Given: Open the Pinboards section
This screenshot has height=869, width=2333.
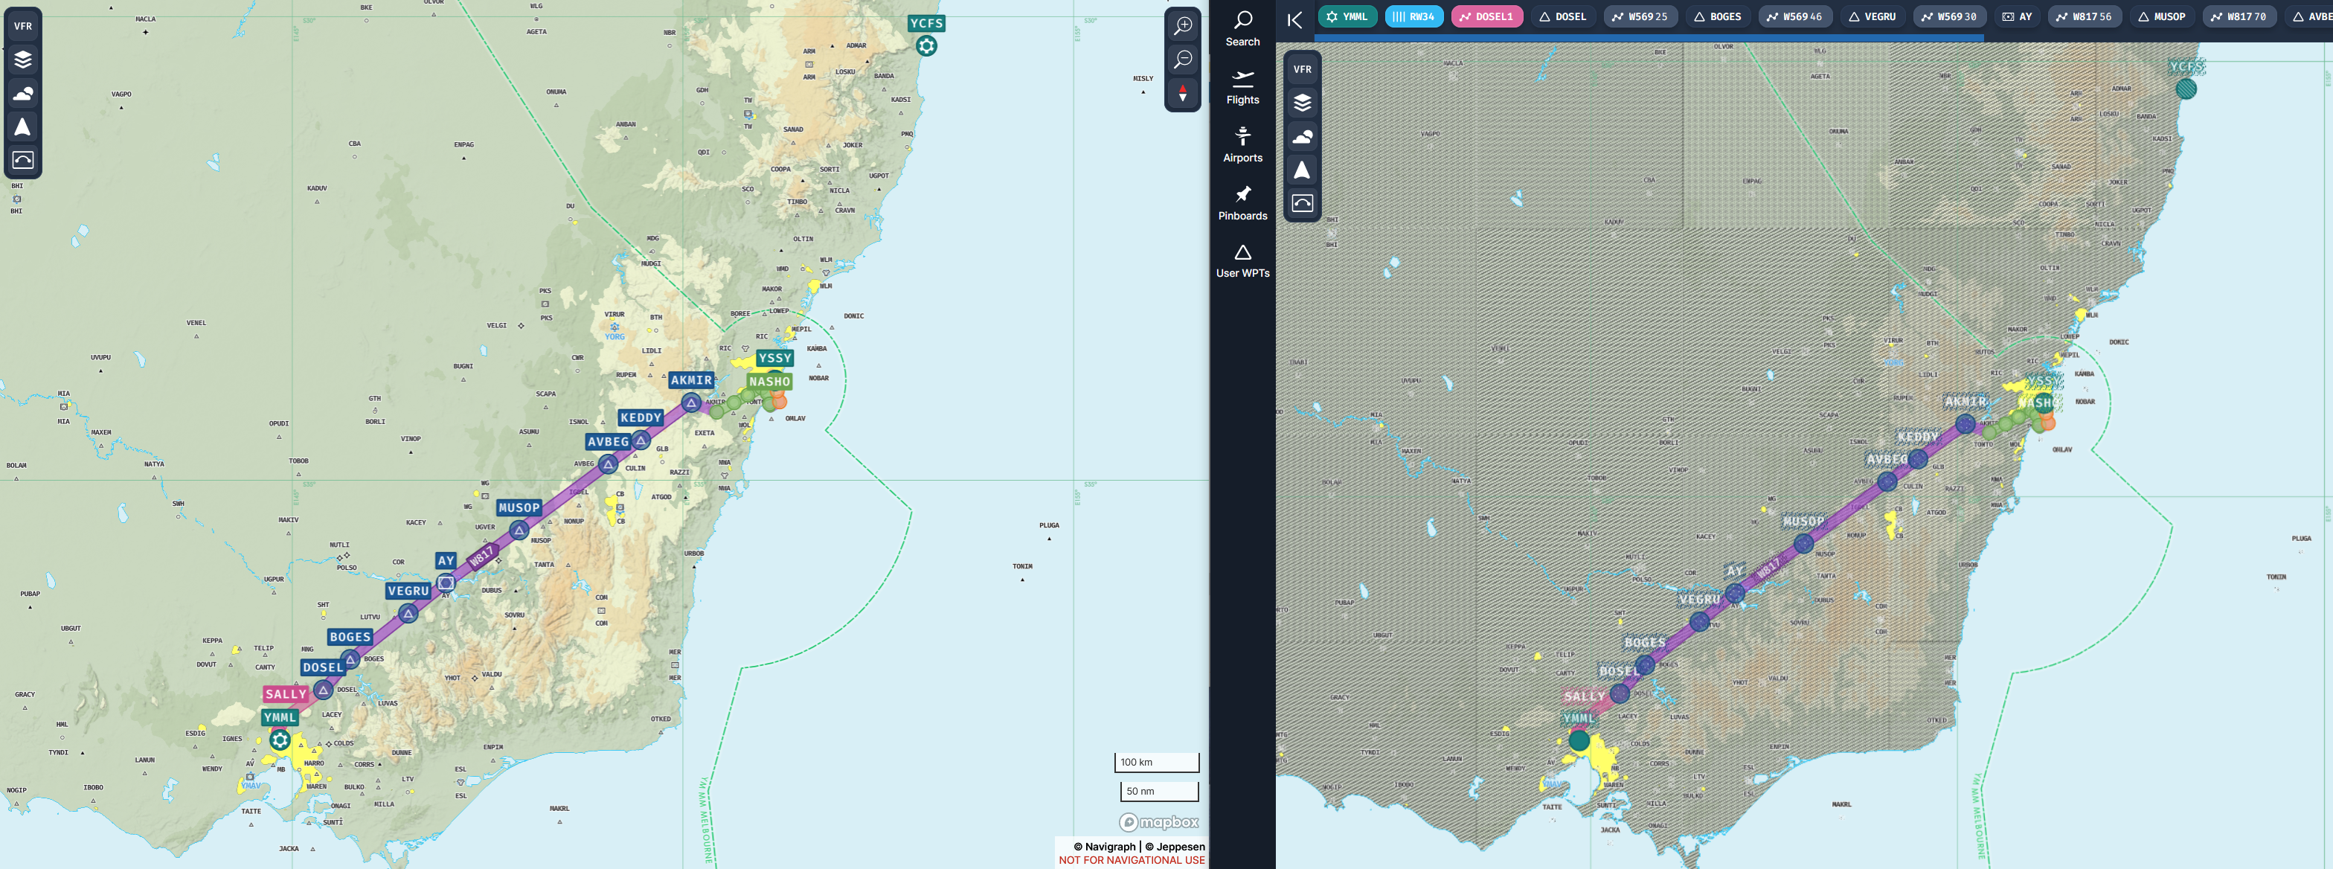Looking at the screenshot, I should pyautogui.click(x=1242, y=203).
